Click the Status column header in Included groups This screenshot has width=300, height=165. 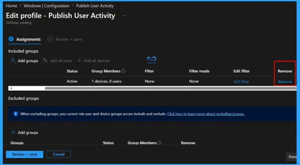(x=72, y=71)
